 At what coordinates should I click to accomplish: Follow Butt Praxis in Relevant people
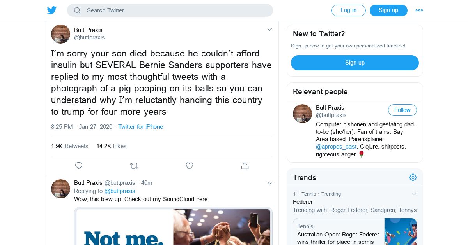pos(402,110)
